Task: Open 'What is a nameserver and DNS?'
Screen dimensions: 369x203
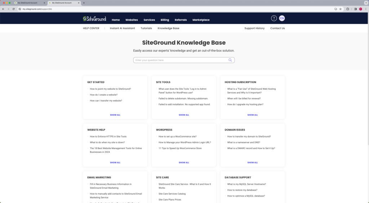Action: pos(244,142)
